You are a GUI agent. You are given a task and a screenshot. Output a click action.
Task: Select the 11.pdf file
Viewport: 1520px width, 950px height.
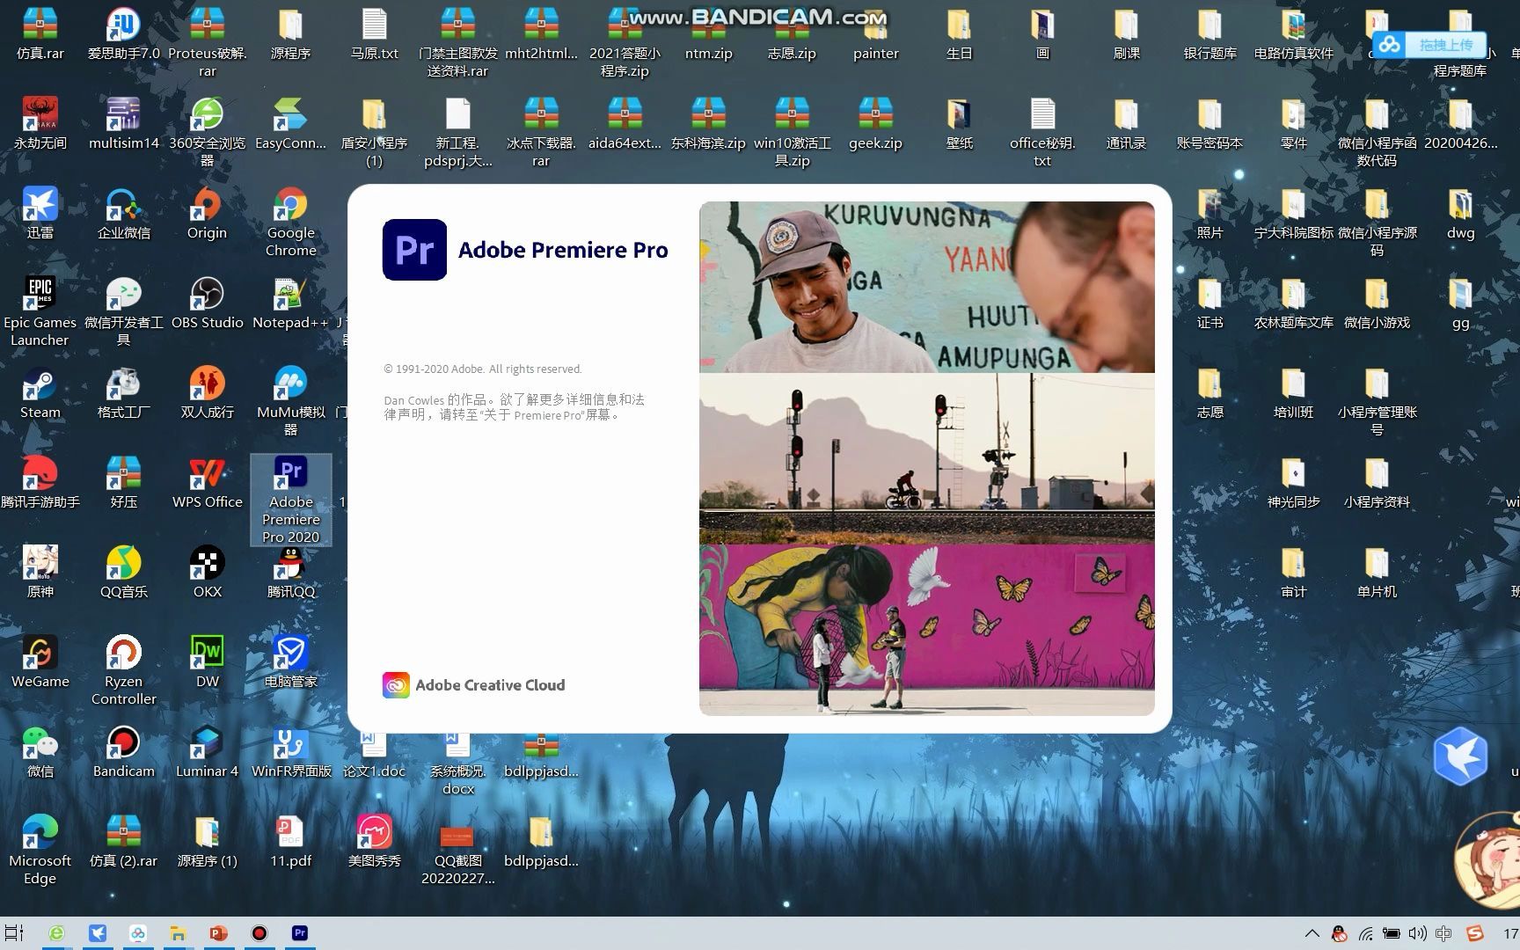(x=291, y=841)
